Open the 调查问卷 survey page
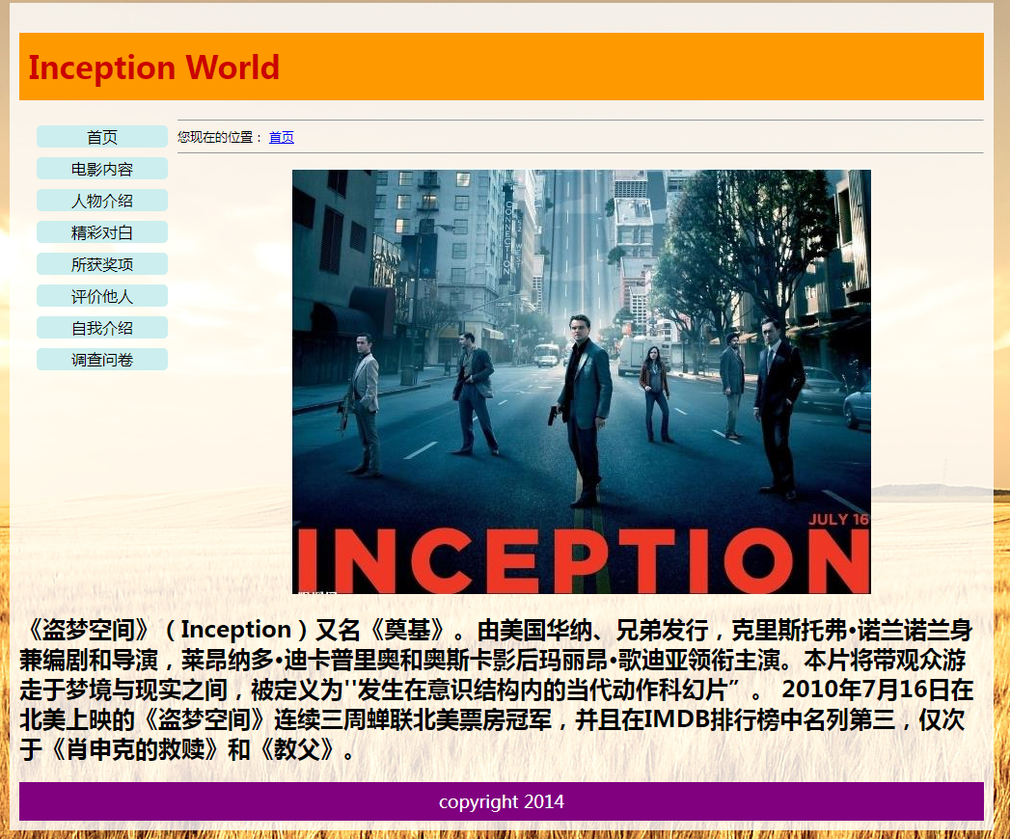The height and width of the screenshot is (839, 1010). [x=102, y=360]
